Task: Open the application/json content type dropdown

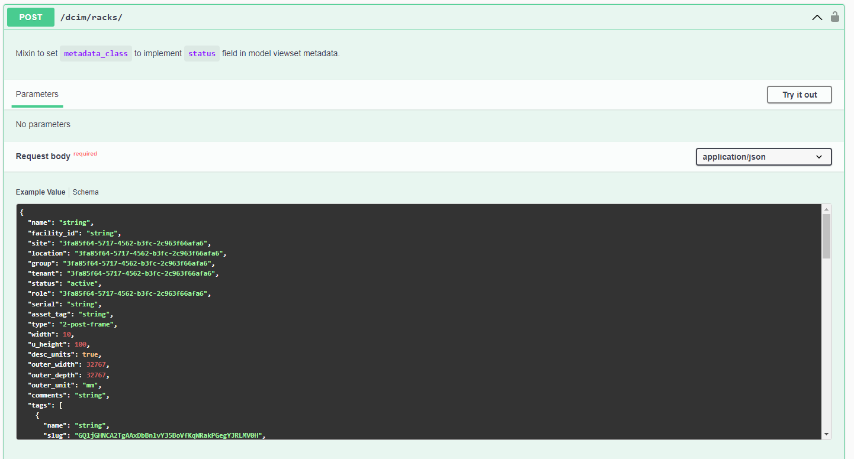Action: [x=763, y=157]
